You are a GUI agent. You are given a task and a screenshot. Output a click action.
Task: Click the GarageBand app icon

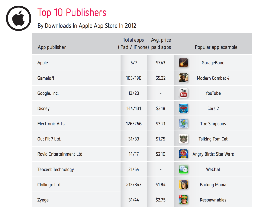[x=183, y=63]
